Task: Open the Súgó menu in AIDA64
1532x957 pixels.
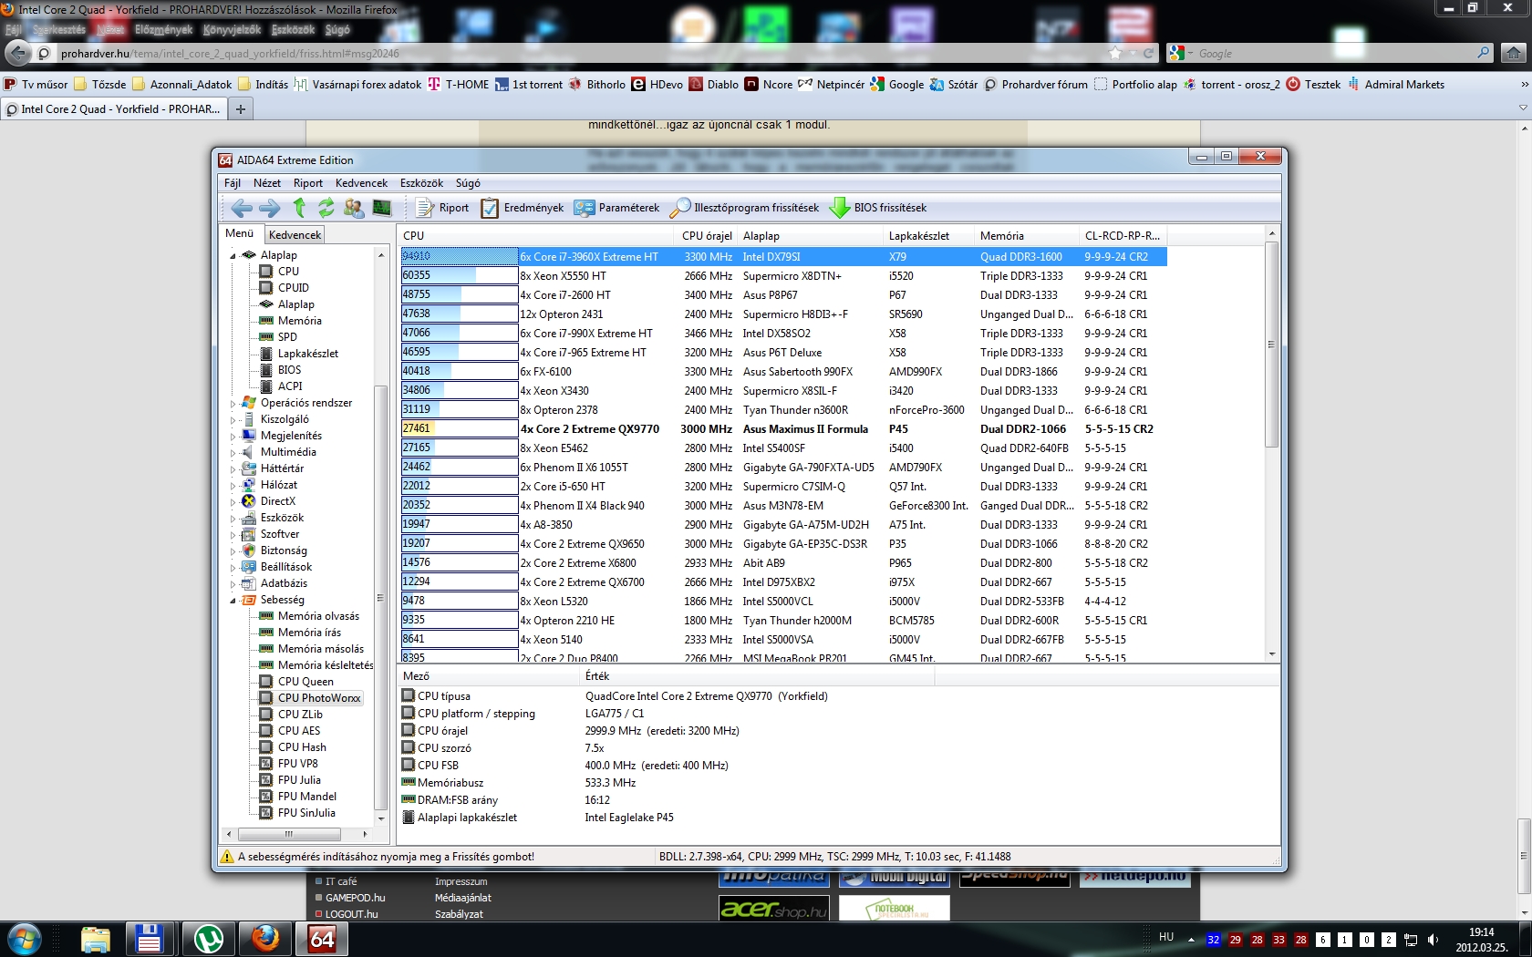Action: [x=468, y=183]
